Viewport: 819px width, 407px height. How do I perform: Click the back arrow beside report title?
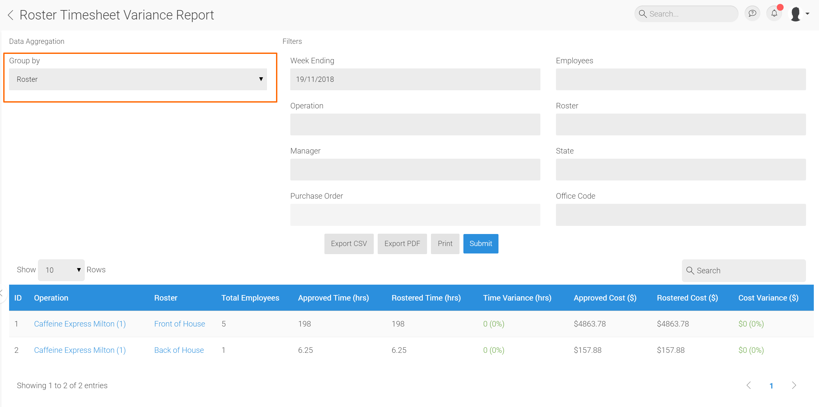coord(10,15)
